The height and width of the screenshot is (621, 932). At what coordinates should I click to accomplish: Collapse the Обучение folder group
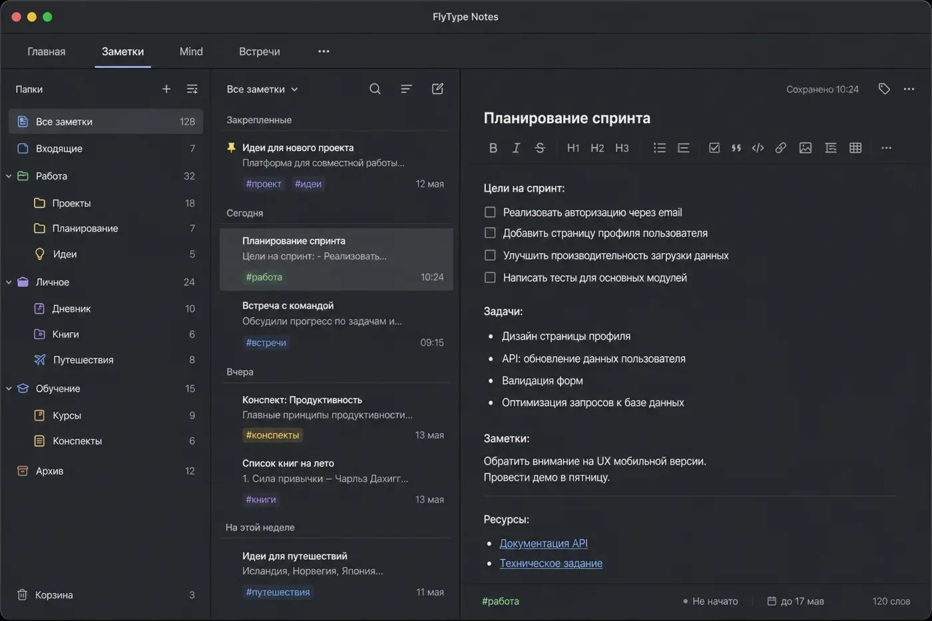point(9,389)
